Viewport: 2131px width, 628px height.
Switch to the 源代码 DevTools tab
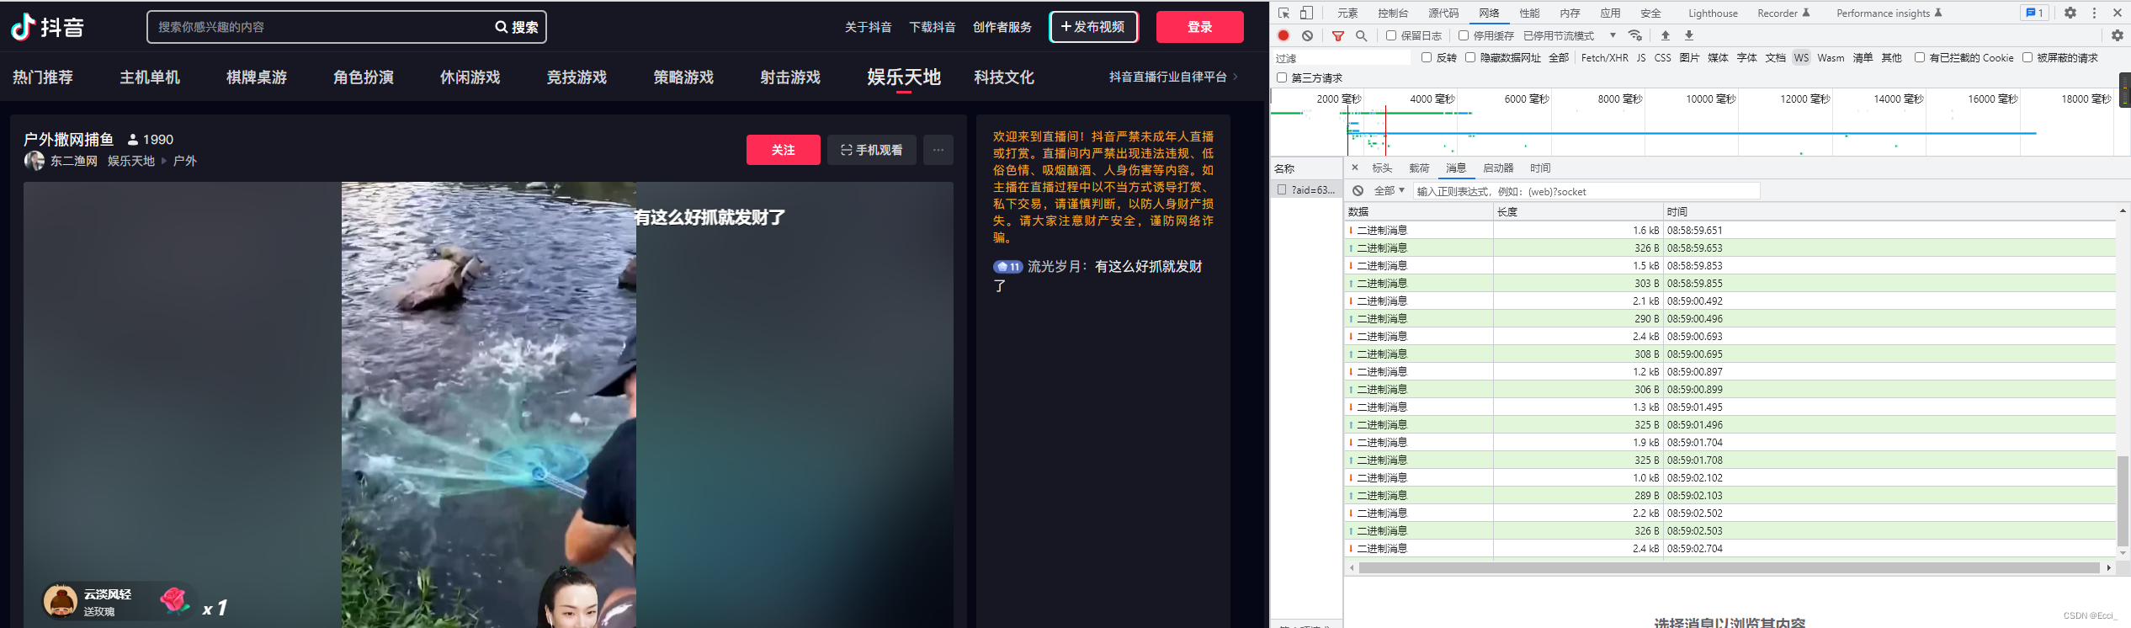tap(1443, 13)
